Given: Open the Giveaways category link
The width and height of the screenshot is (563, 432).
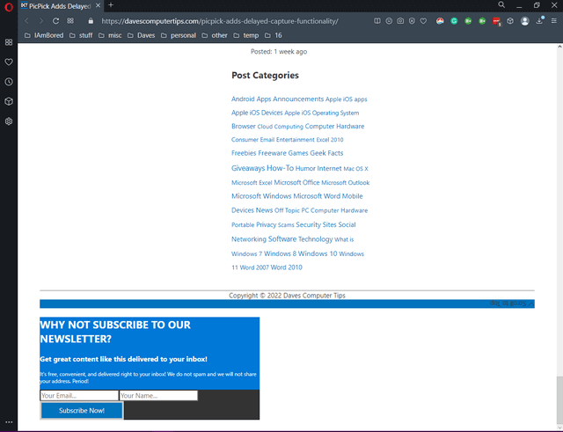Looking at the screenshot, I should tap(248, 168).
